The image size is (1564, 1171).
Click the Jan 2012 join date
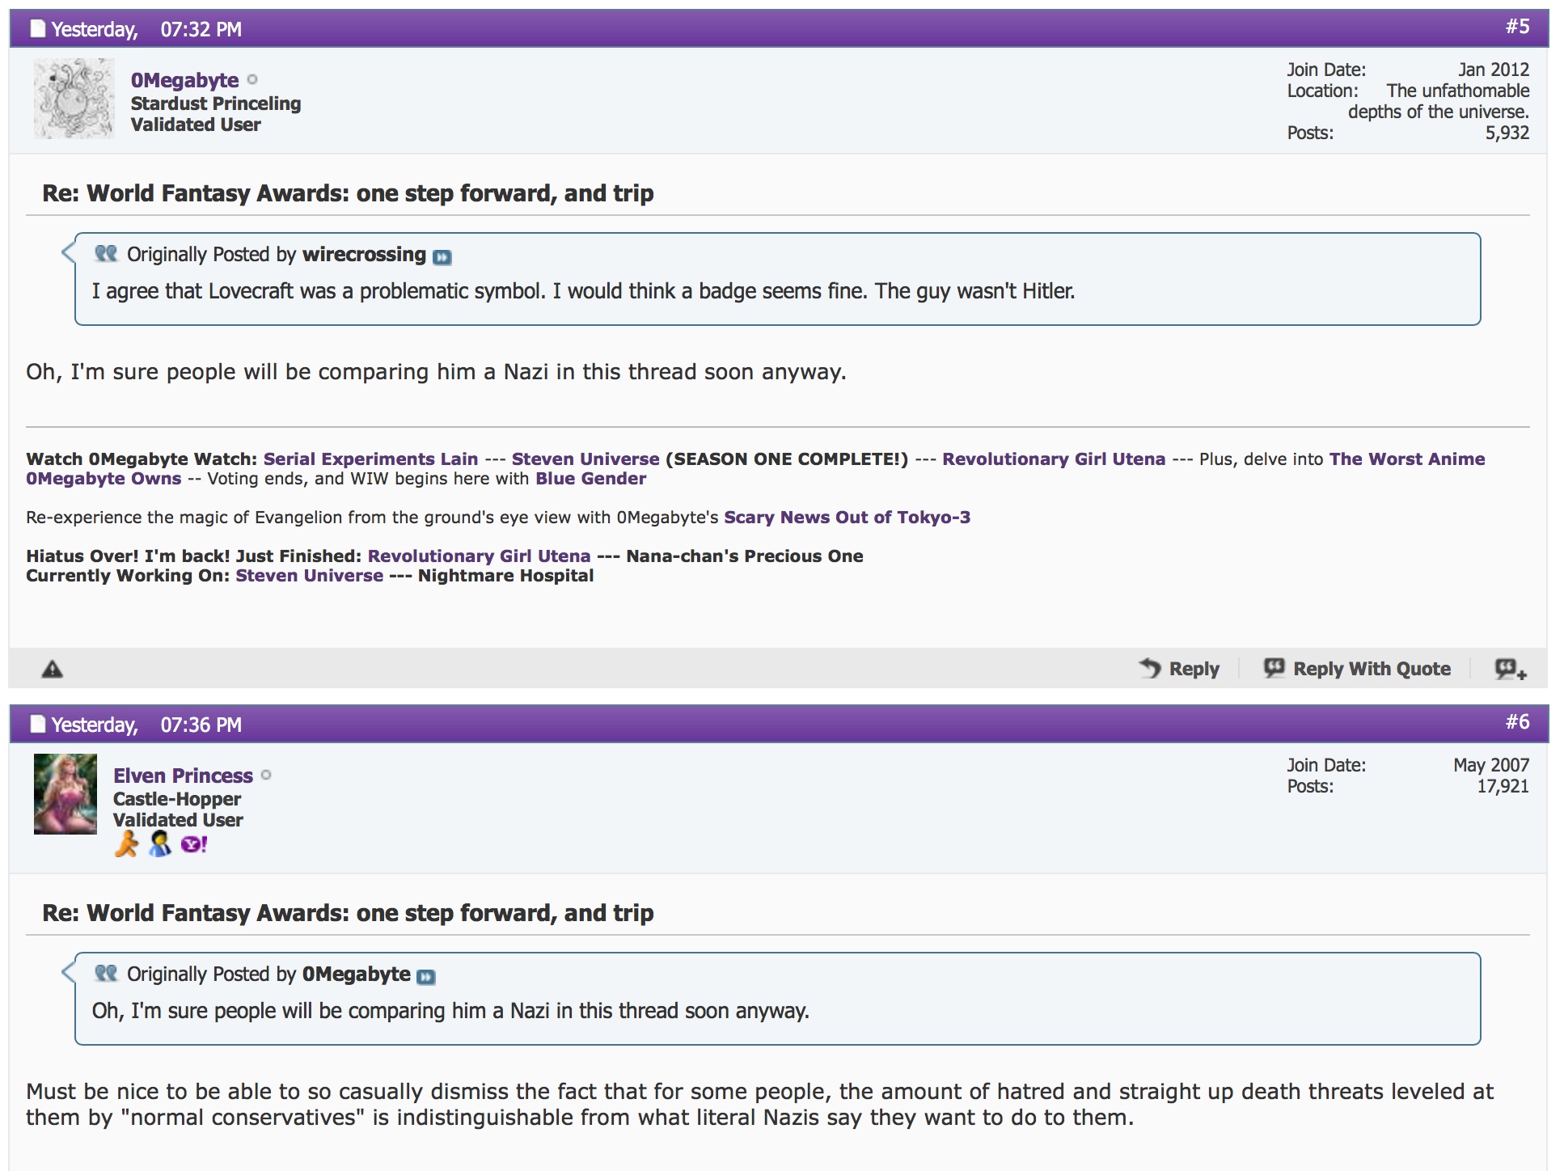[1494, 70]
